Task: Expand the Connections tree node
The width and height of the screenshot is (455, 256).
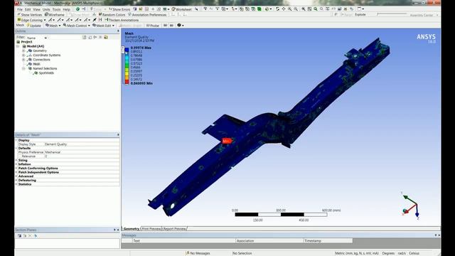Action: click(23, 60)
